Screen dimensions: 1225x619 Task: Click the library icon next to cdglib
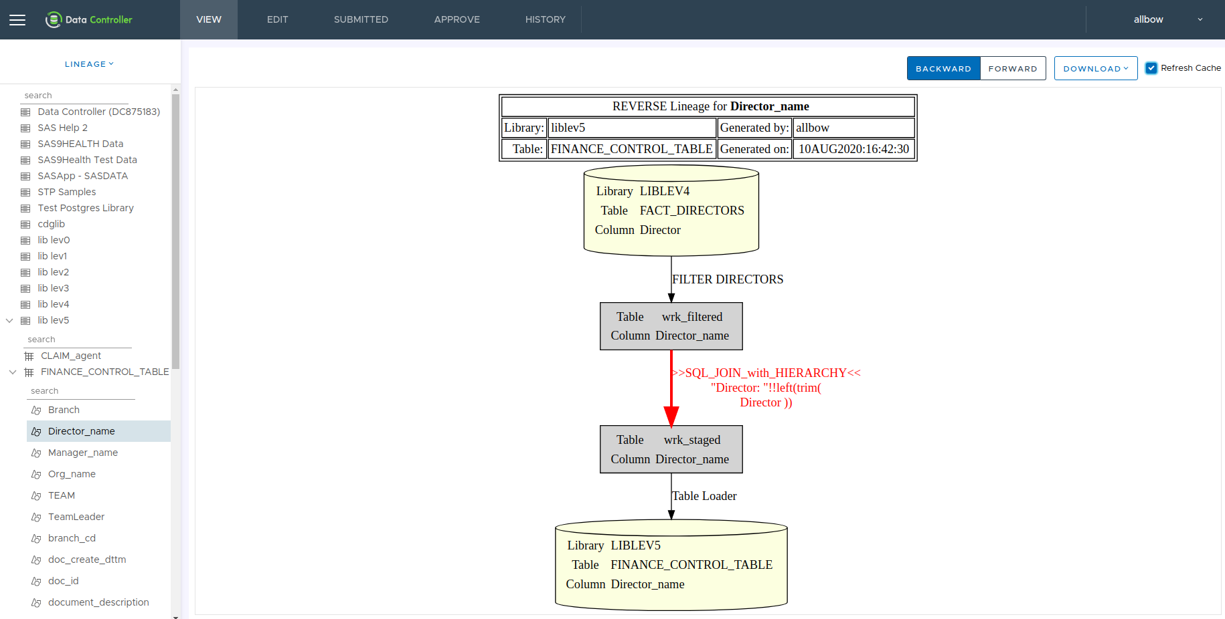(25, 225)
